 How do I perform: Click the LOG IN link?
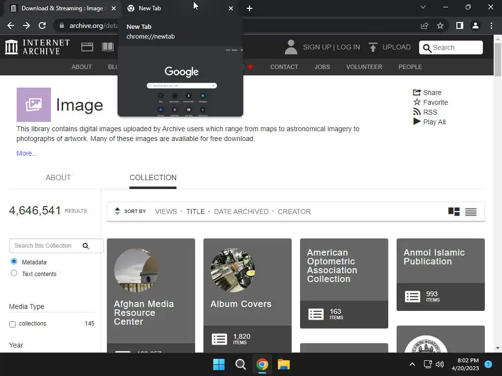(x=349, y=47)
